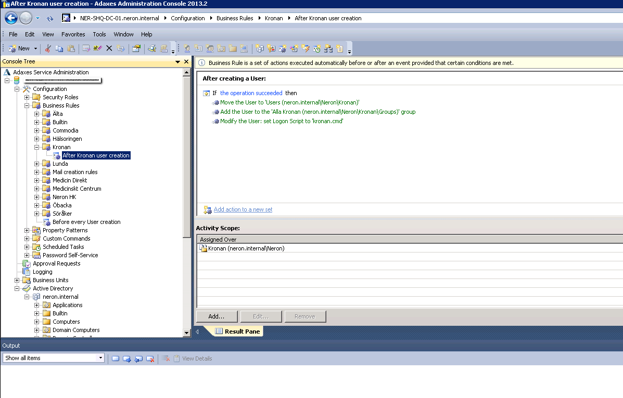Click the info icon in the hint bar
623x398 pixels.
202,63
